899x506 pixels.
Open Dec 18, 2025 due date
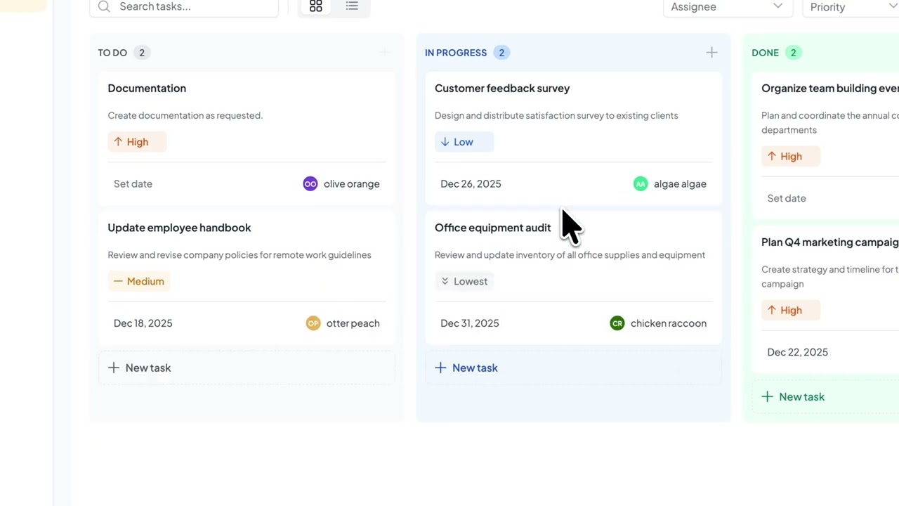click(143, 323)
